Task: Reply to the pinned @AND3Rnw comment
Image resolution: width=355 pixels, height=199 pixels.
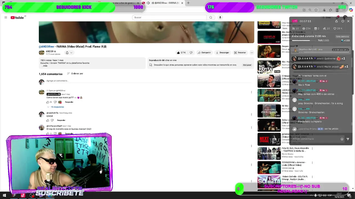Action: click(69, 102)
